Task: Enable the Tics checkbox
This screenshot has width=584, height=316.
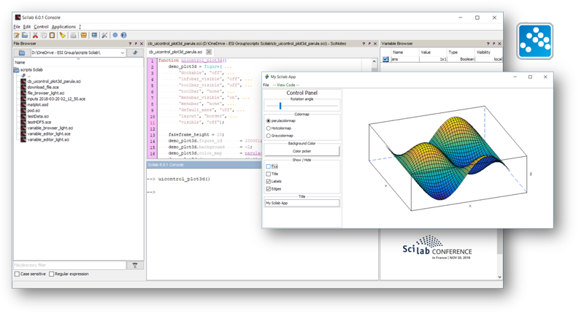Action: pyautogui.click(x=269, y=166)
